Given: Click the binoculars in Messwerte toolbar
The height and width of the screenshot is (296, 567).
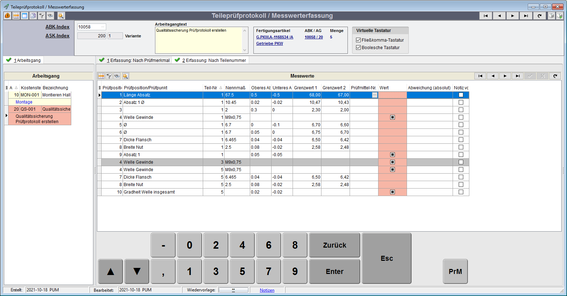Looking at the screenshot, I should click(117, 76).
